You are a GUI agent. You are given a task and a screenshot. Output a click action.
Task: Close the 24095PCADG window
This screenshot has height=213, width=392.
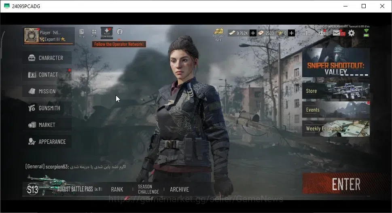tap(382, 6)
